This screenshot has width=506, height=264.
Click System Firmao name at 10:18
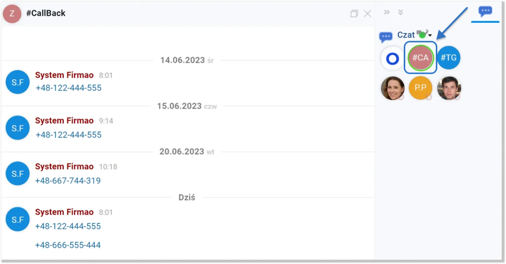click(64, 167)
